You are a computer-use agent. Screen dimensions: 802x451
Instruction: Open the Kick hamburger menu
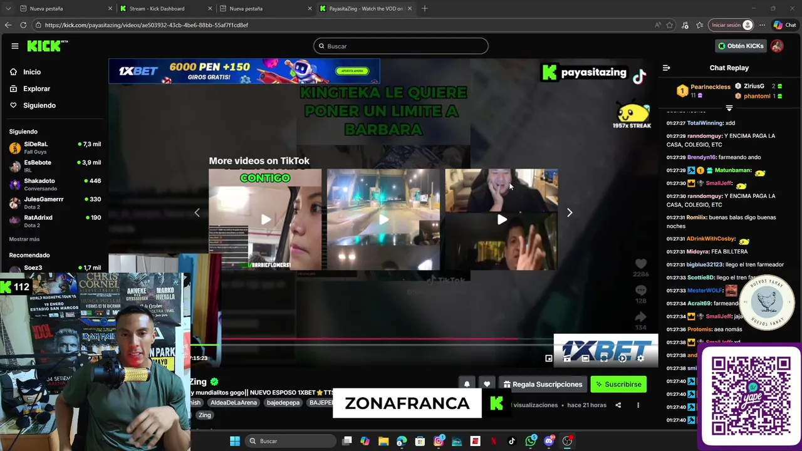pos(14,46)
